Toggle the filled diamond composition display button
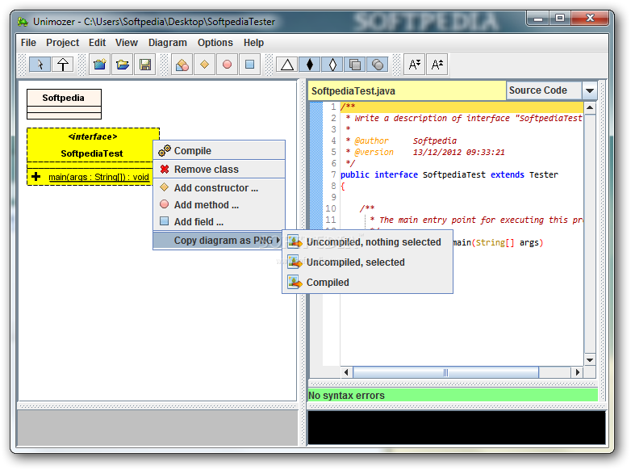Image resolution: width=631 pixels, height=470 pixels. click(x=310, y=65)
